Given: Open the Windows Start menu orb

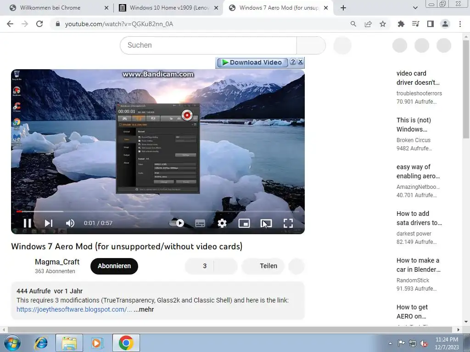Looking at the screenshot, I should (12, 343).
